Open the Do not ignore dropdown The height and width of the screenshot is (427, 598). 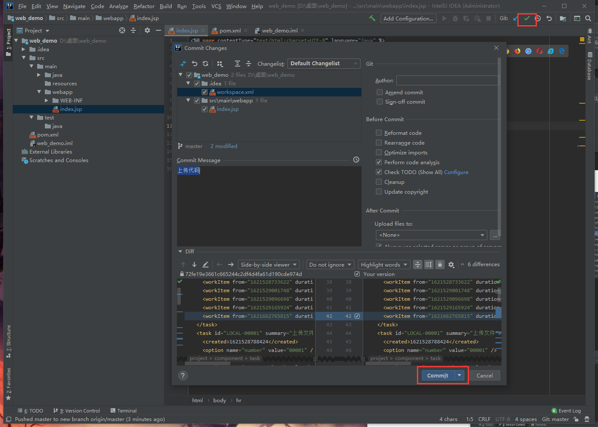(x=330, y=264)
